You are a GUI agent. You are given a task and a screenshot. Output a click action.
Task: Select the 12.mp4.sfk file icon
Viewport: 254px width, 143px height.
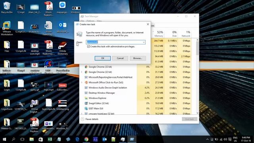click(21, 46)
